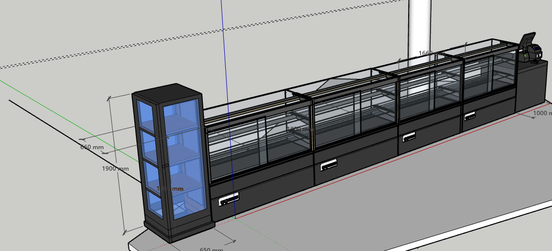Click the control panel on the third display case
The height and width of the screenshot is (251, 552).
click(408, 136)
